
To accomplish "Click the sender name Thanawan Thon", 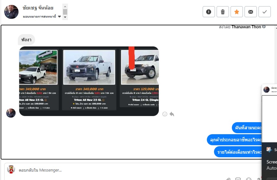I will pyautogui.click(x=246, y=27).
